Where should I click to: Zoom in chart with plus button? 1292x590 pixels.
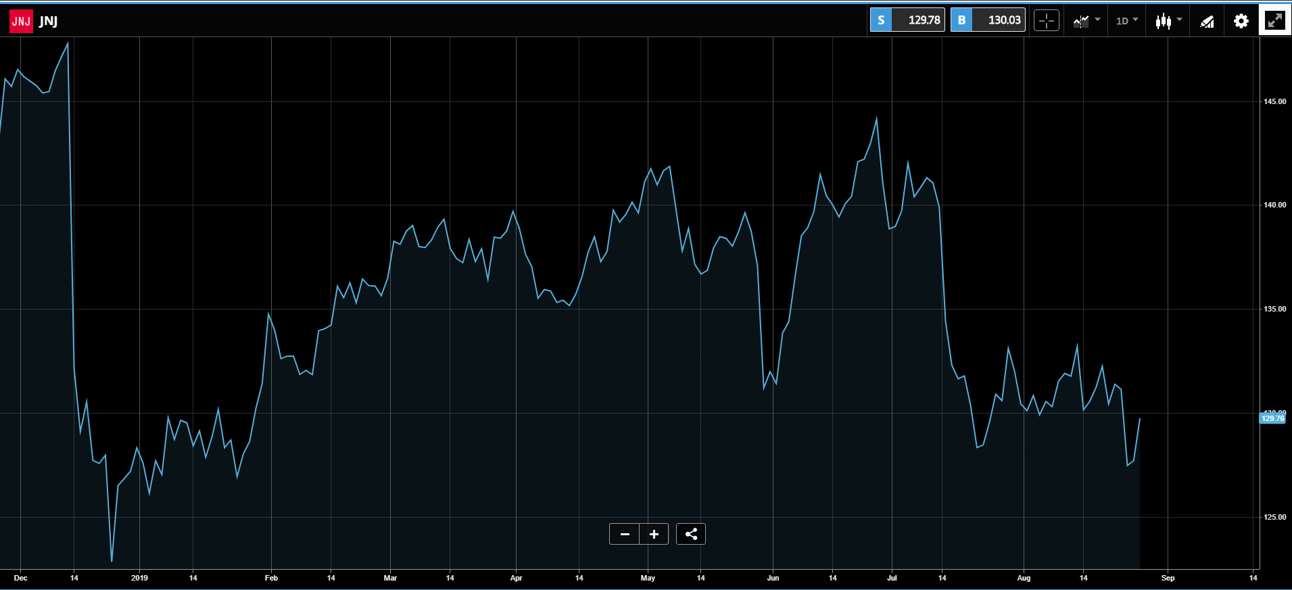654,534
